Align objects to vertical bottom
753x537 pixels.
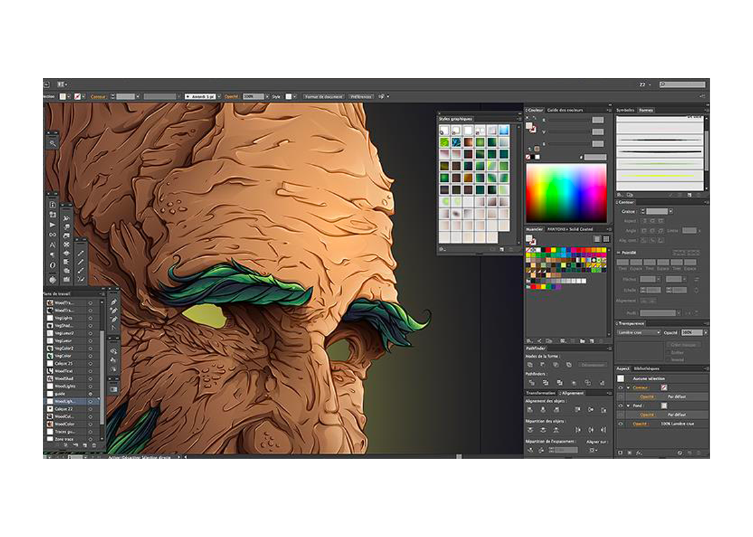(x=603, y=410)
